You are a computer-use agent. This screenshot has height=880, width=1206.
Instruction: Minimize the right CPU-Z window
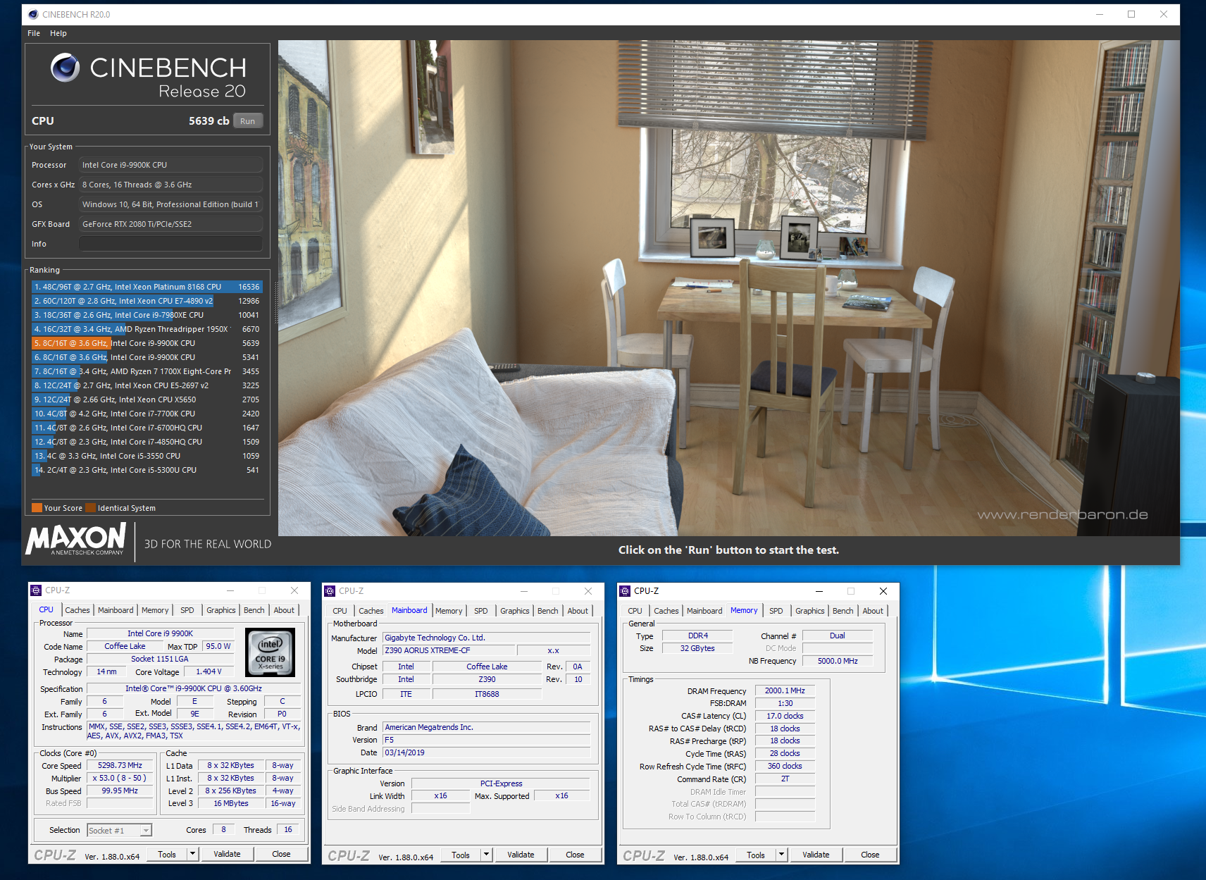(819, 591)
